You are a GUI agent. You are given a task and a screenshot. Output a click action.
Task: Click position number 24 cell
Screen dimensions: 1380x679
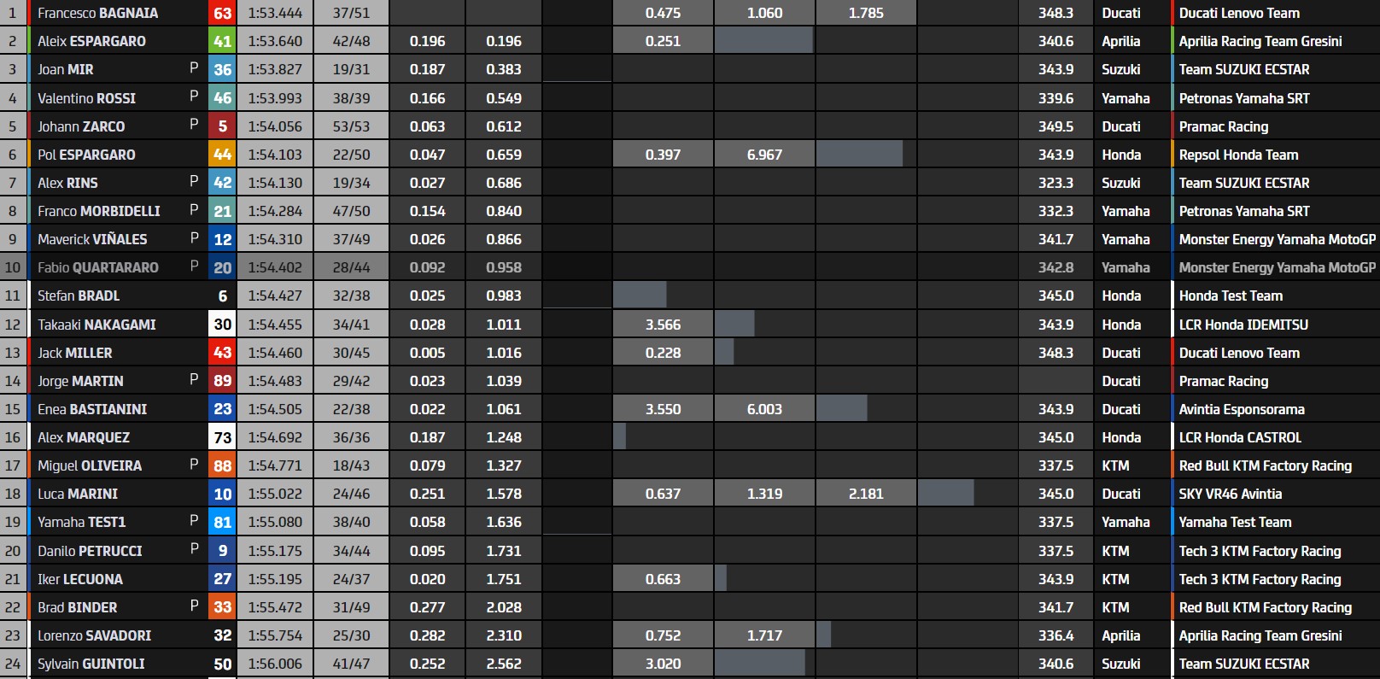[x=13, y=664]
